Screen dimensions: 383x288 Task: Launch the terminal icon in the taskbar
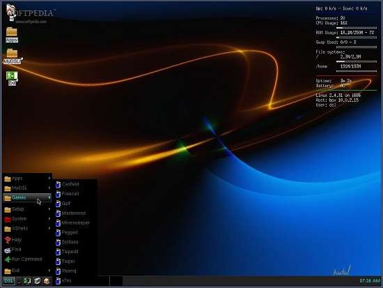click(x=27, y=281)
